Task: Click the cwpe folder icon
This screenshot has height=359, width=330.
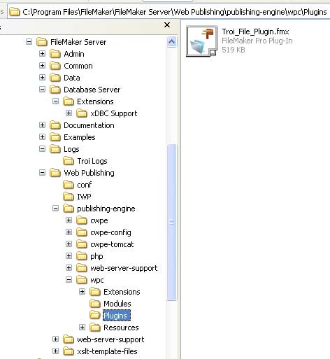Action: [x=82, y=220]
